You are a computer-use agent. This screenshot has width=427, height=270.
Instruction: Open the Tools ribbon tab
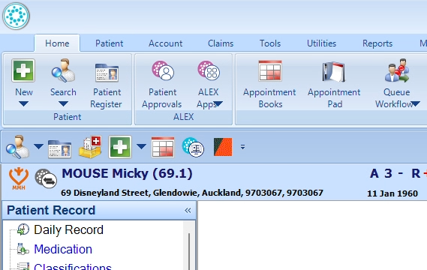[x=270, y=43]
